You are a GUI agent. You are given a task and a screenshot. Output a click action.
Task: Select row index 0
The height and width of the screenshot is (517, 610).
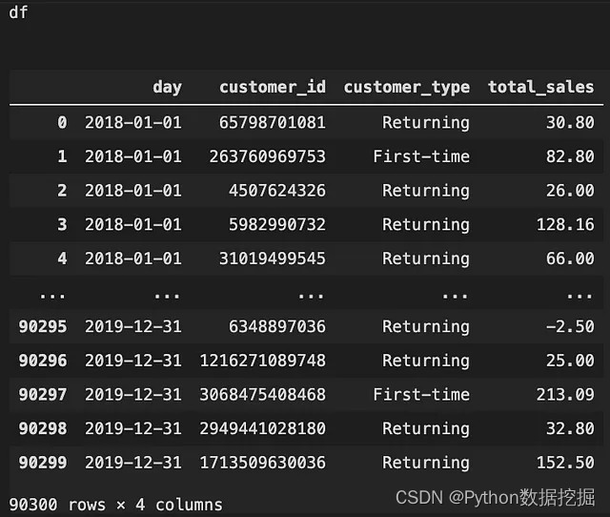[x=62, y=123]
